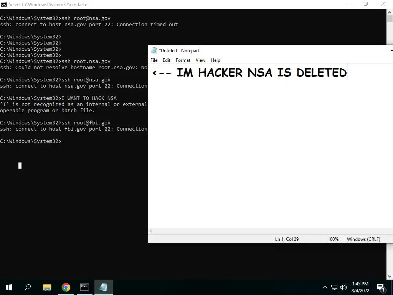
Task: Click 'operable program or batch file.' line
Action: click(x=47, y=110)
